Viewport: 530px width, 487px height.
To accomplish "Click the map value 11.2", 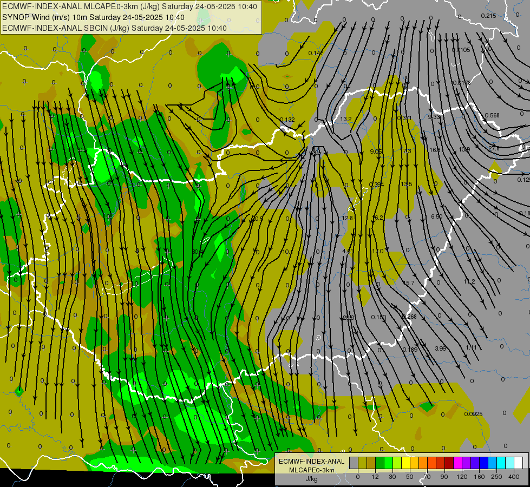I will tap(469, 281).
